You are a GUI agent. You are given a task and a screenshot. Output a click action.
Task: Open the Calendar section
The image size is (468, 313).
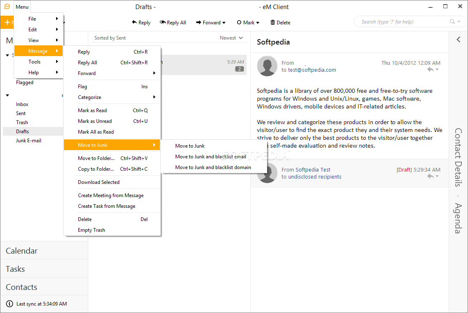44,251
